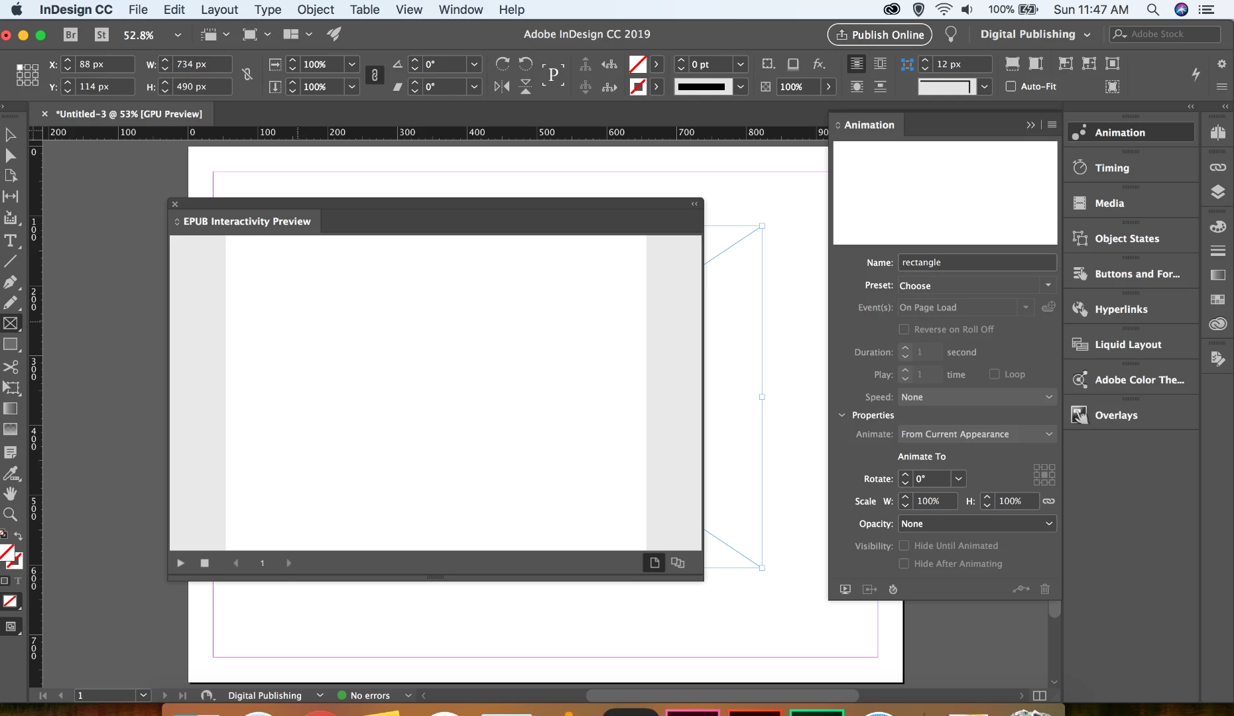The width and height of the screenshot is (1234, 716).
Task: Open the Liquid Layout panel
Action: (x=1131, y=345)
